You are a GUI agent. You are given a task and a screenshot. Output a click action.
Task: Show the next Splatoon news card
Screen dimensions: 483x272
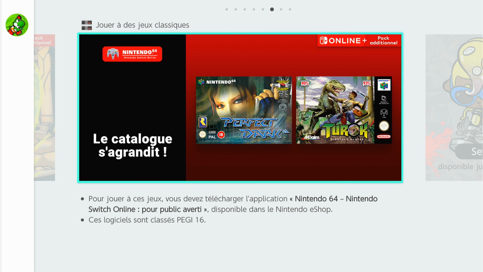coord(454,108)
